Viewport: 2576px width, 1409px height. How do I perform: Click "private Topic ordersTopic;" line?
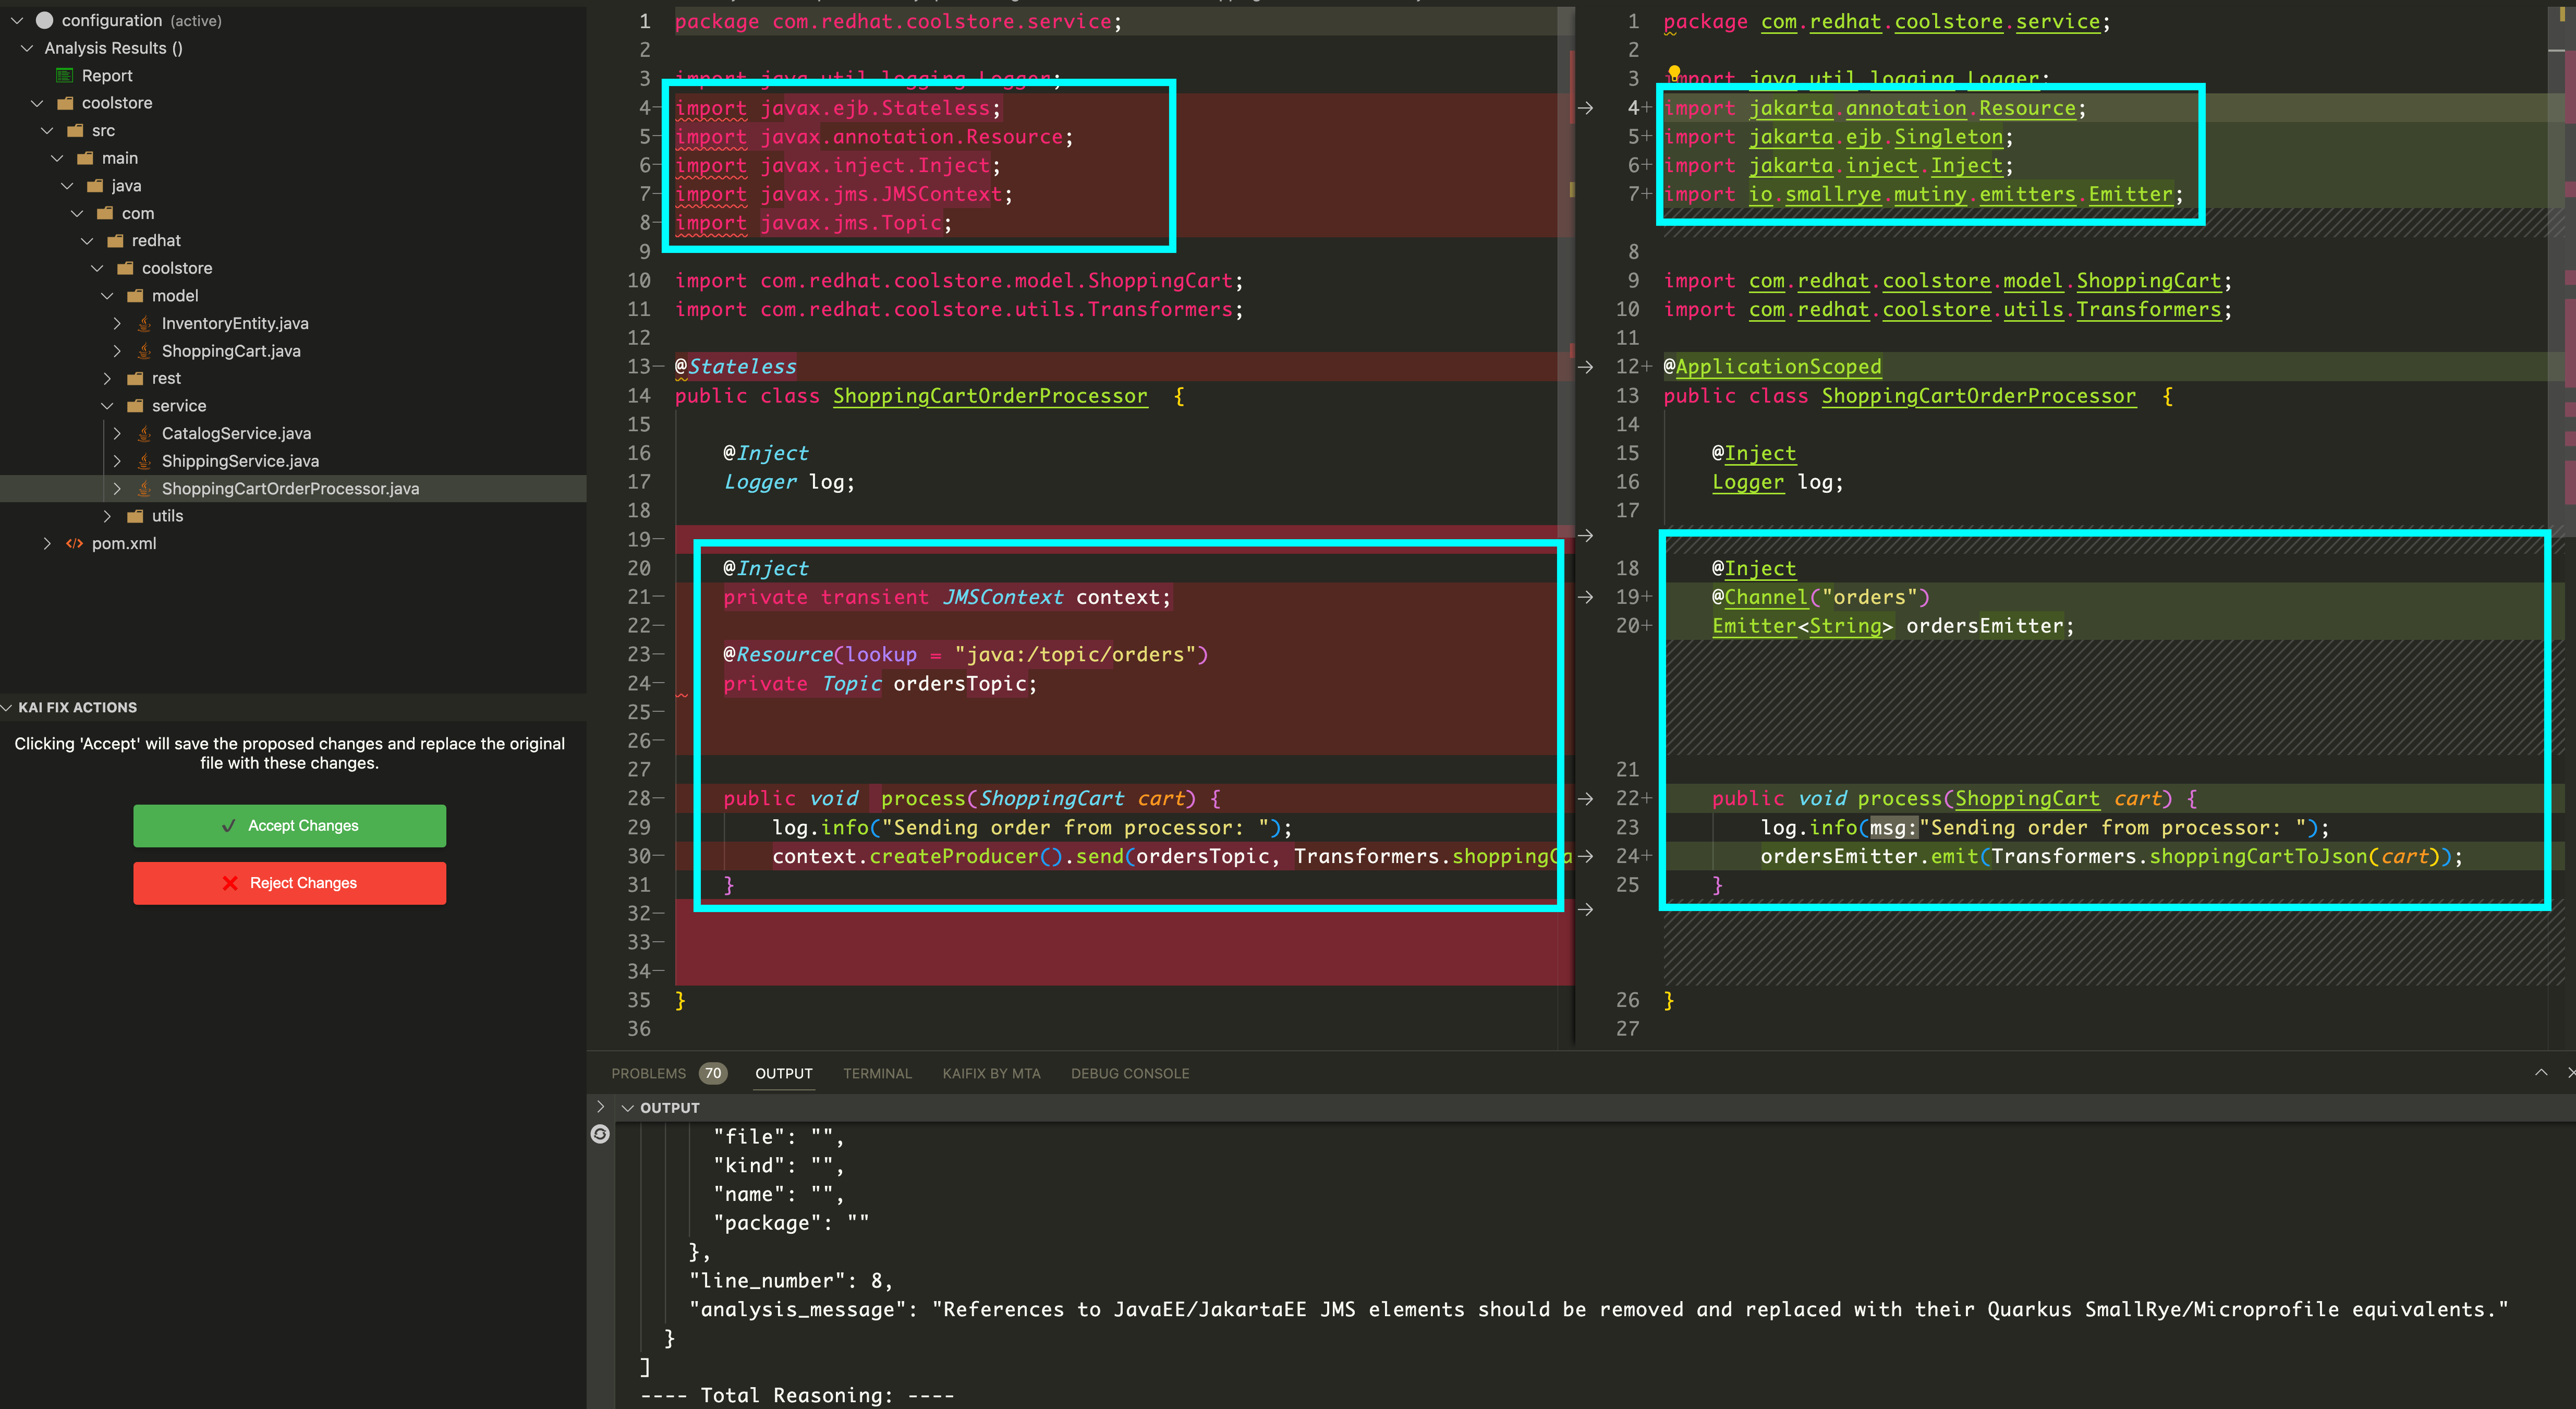(x=880, y=684)
